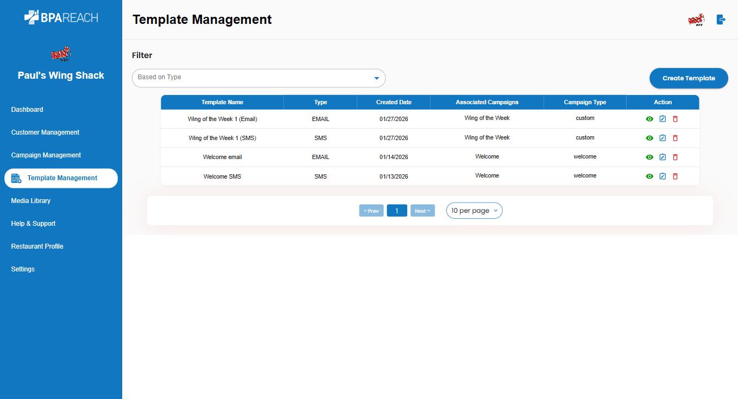The height and width of the screenshot is (399, 738).
Task: Edit the Wing of the Week 1 (Email) template
Action: tap(663, 119)
